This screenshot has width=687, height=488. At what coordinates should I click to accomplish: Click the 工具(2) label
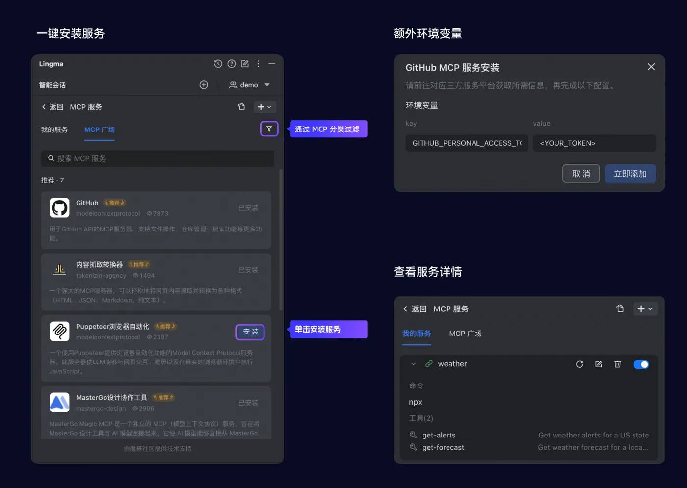421,418
